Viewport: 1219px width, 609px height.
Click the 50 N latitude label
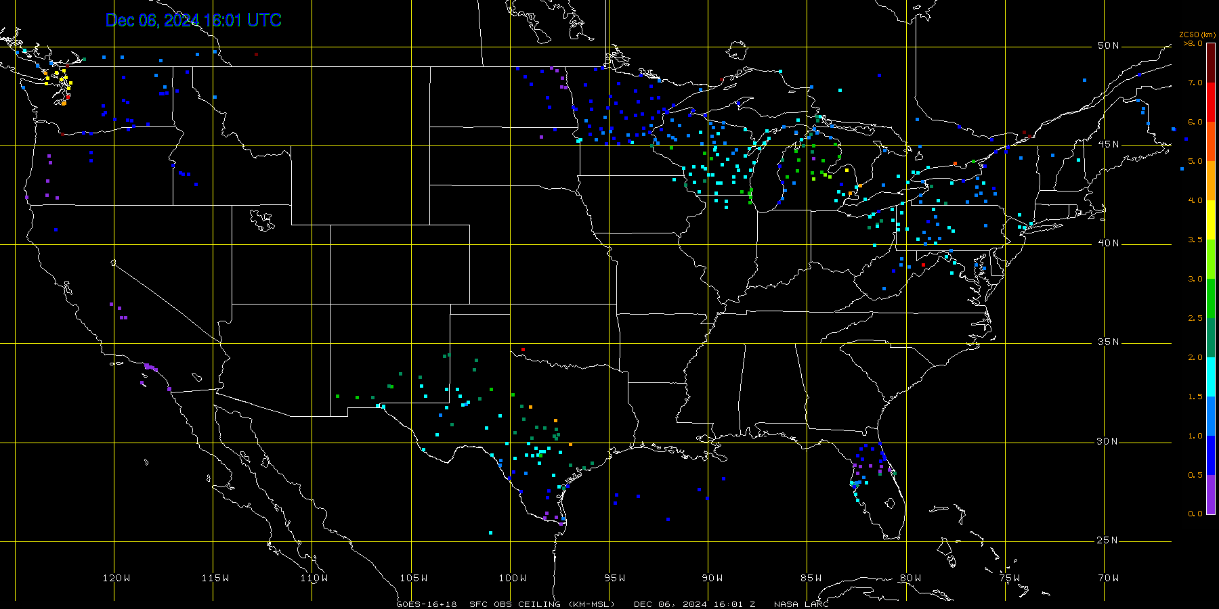pos(1109,45)
